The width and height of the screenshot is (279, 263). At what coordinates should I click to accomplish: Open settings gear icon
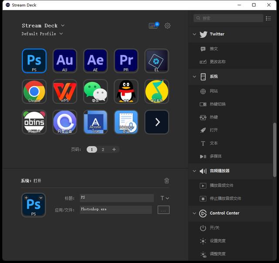pos(167,26)
